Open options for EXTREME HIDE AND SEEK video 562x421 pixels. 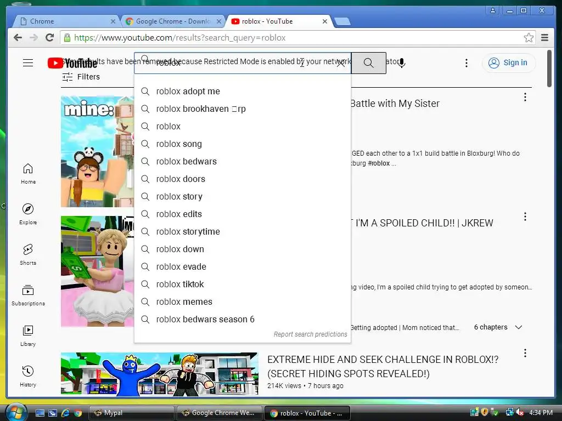click(x=525, y=353)
